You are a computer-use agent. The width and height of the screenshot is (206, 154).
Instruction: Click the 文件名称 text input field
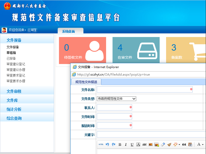(x=143, y=89)
